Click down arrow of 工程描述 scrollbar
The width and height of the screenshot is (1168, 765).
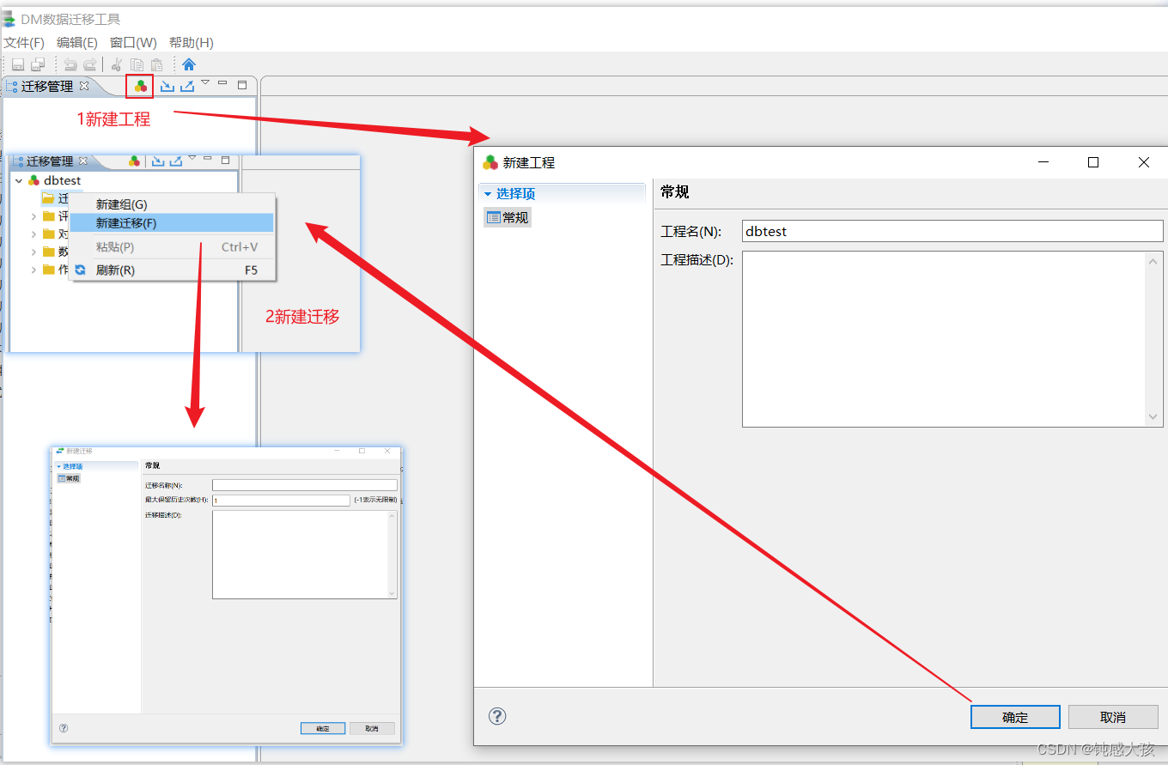click(1153, 417)
